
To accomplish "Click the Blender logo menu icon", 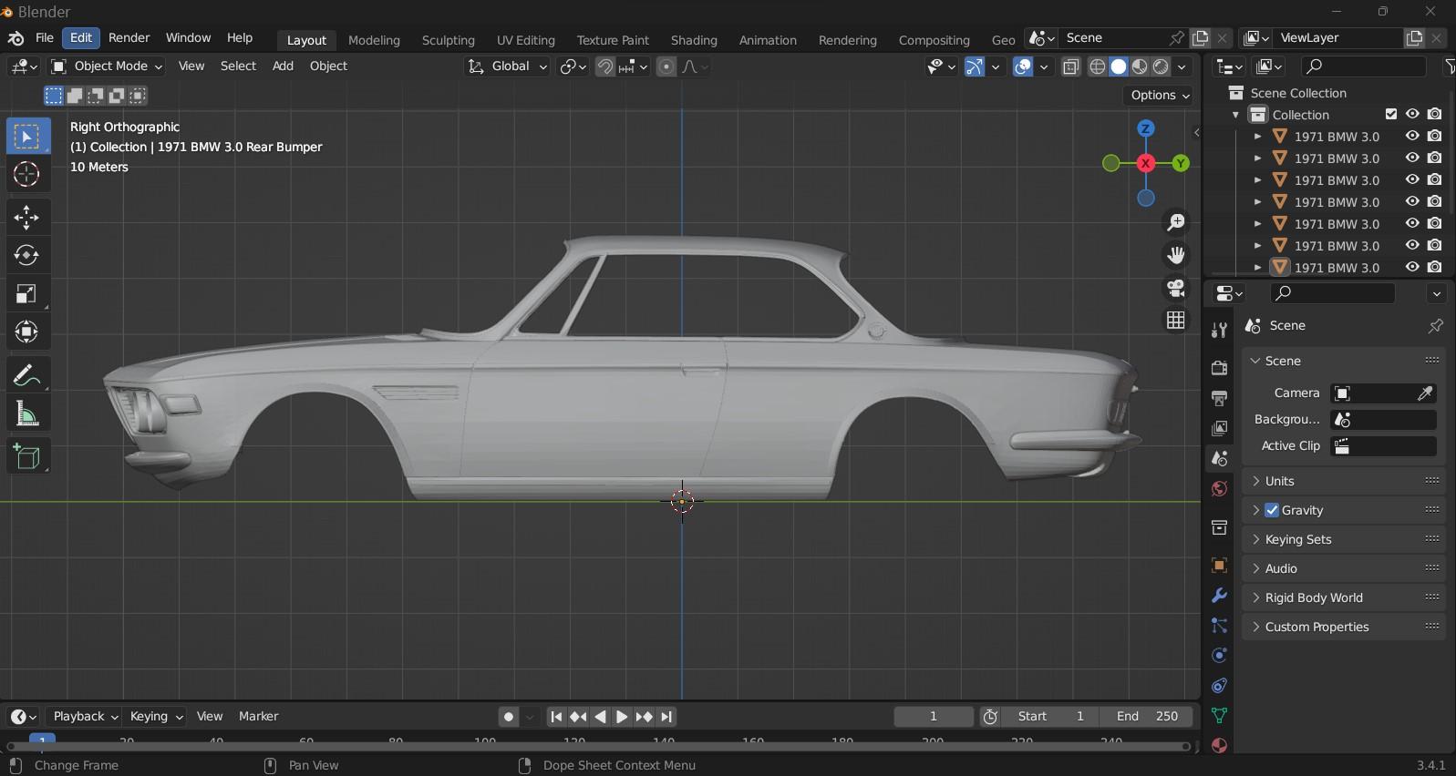I will click(x=15, y=38).
